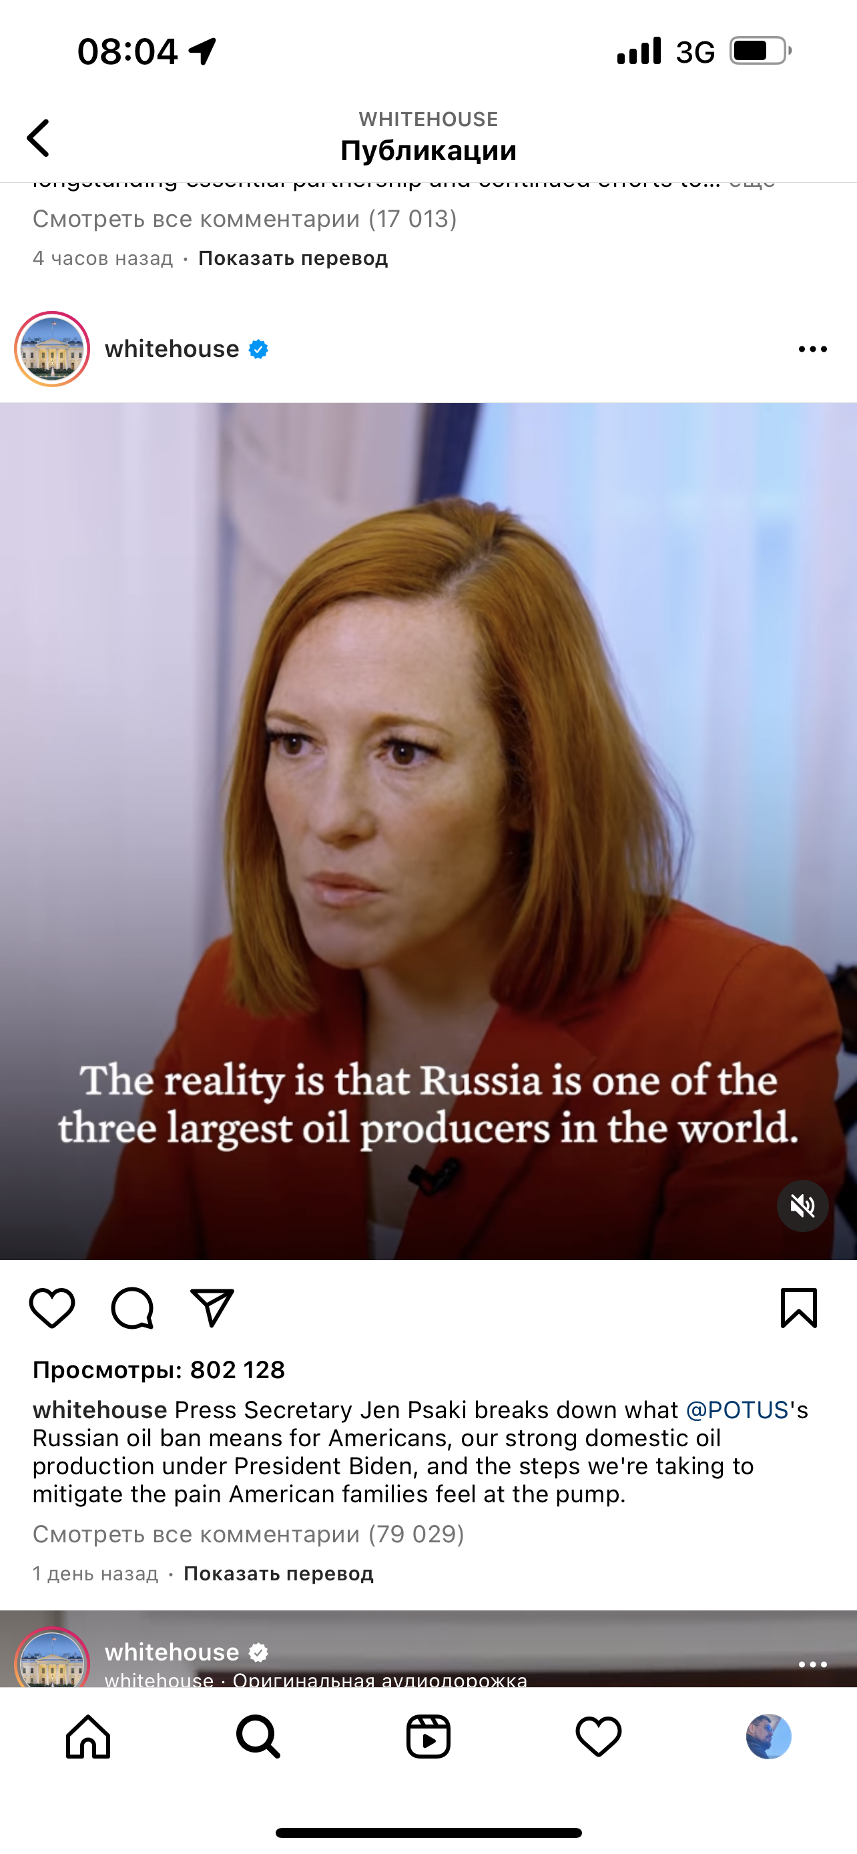Viewport: 857px width, 1854px height.
Task: Save the post with the bookmark icon
Action: click(799, 1307)
